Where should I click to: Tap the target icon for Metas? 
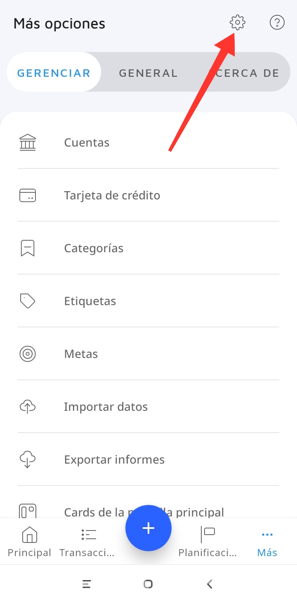pyautogui.click(x=28, y=354)
